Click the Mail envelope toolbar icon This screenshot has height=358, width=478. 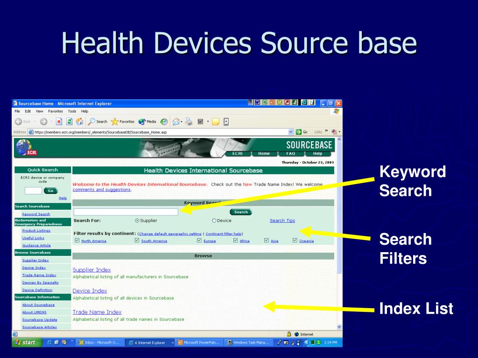[x=176, y=122]
